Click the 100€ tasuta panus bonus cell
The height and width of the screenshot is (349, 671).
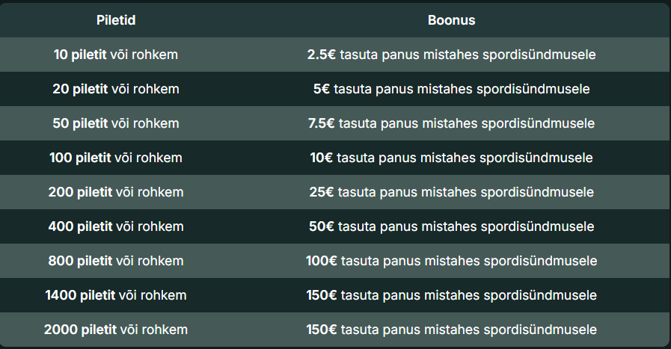click(x=451, y=261)
